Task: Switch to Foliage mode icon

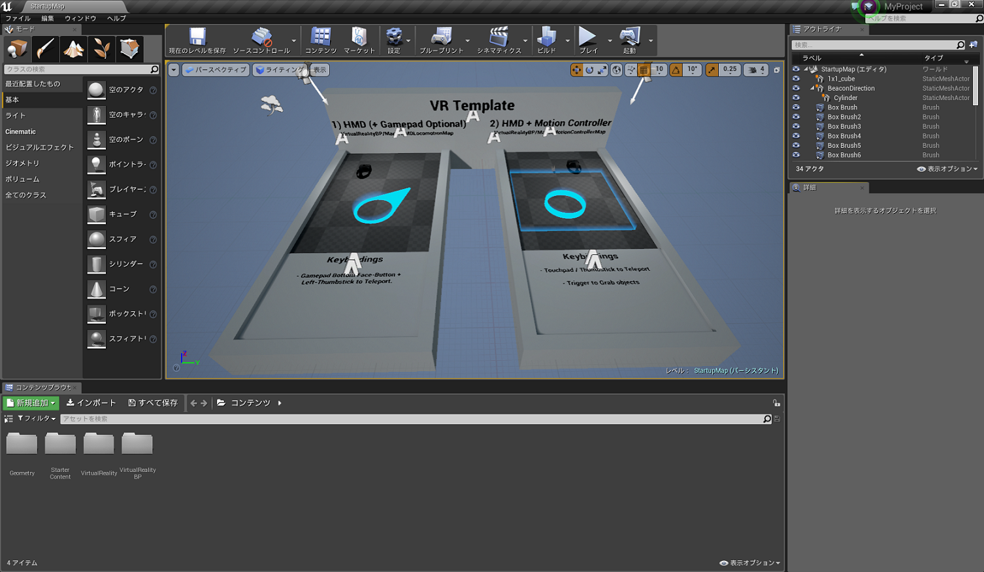Action: click(x=101, y=49)
